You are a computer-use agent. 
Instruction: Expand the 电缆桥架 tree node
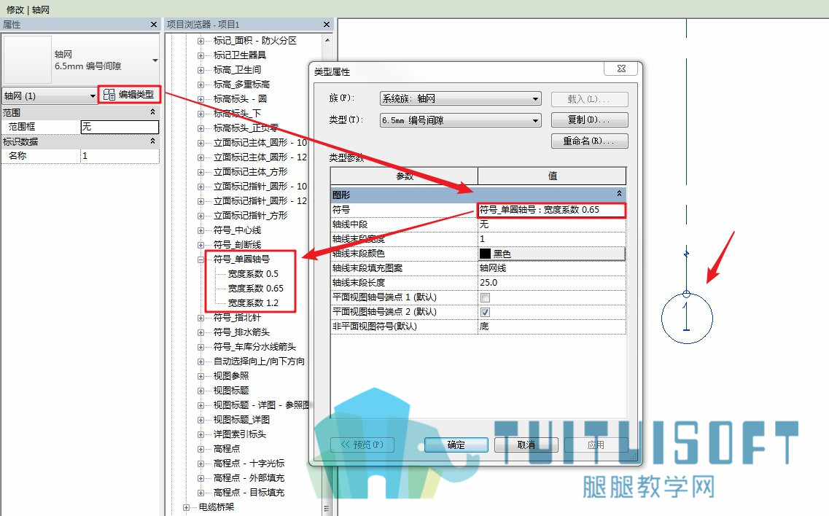[x=186, y=507]
